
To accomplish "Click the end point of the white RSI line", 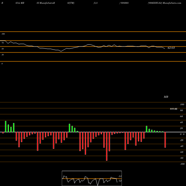I will click(x=165, y=48).
